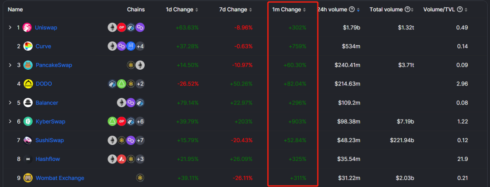Click the PancakeSwap bunny logo icon
The width and height of the screenshot is (490, 187).
28,65
